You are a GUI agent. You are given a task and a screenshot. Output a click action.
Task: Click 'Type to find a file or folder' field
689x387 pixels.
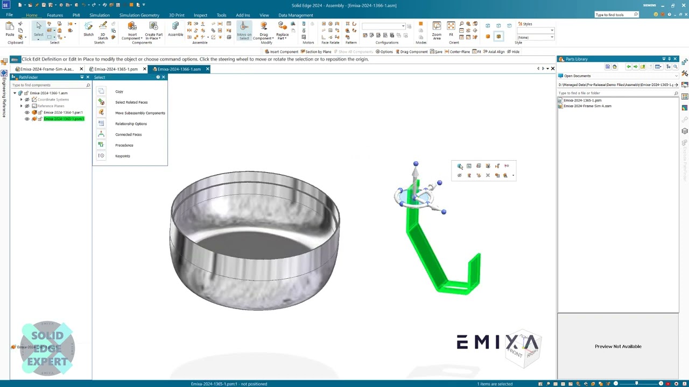[618, 93]
